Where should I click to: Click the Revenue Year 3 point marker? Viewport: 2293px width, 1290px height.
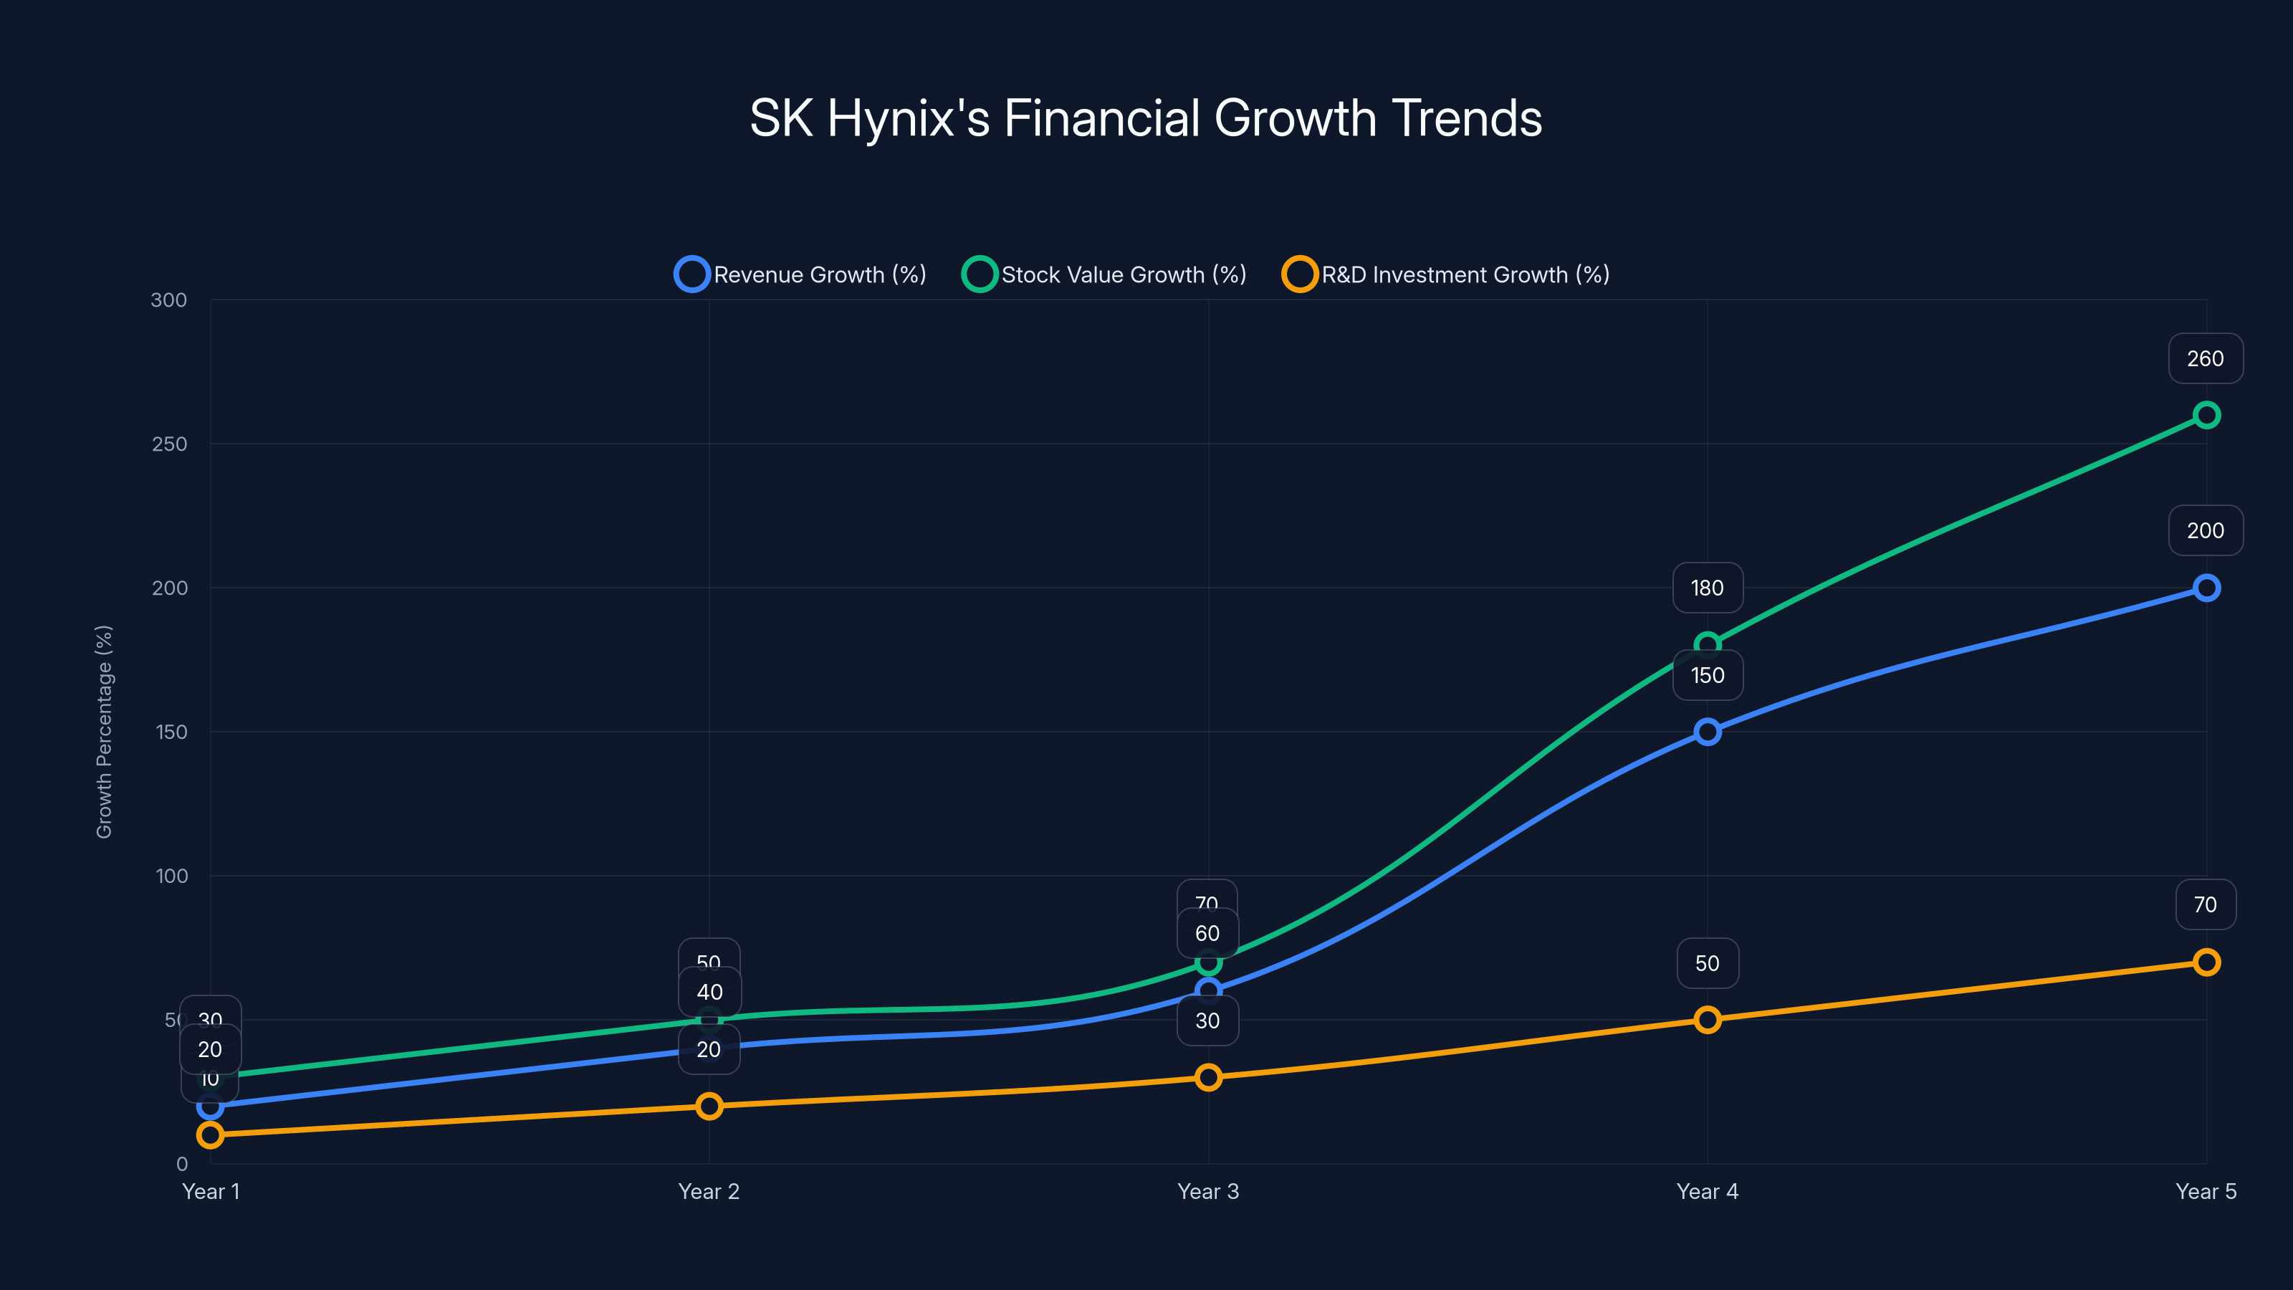coord(1208,991)
